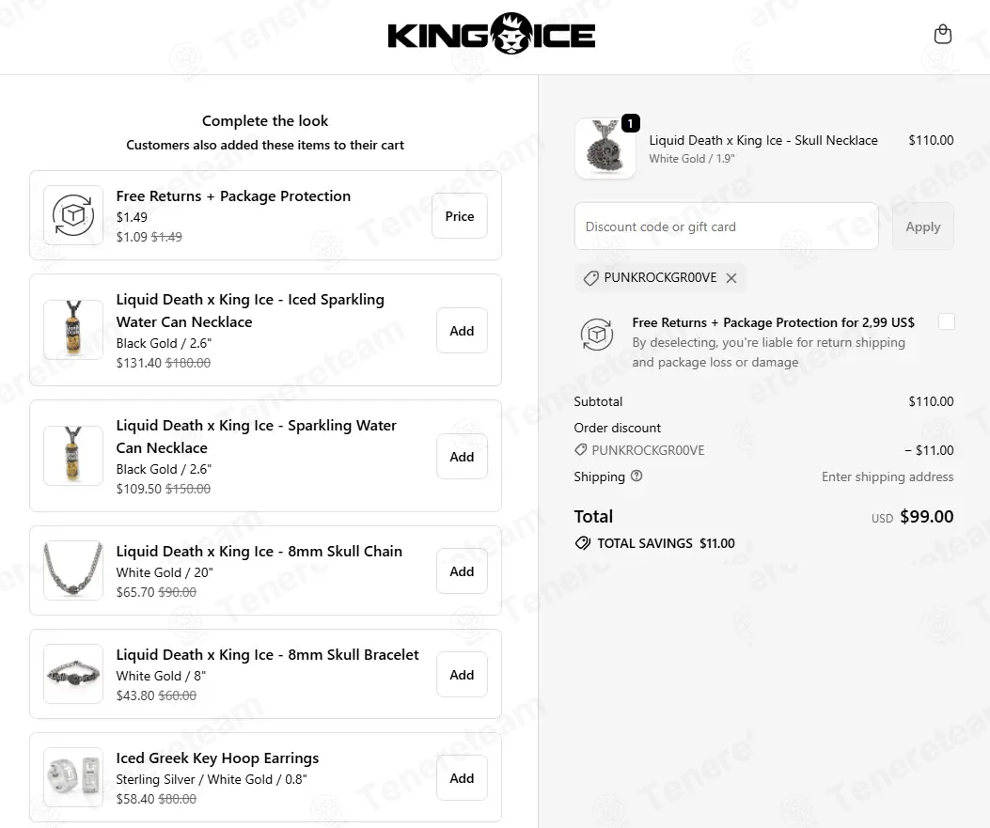The image size is (990, 828).
Task: Click the '− $11.00' discount amount
Action: point(929,450)
